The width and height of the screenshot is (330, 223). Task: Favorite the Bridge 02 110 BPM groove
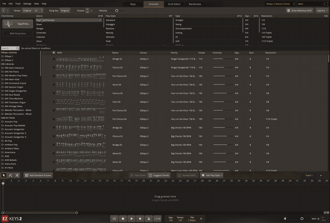click(54, 59)
